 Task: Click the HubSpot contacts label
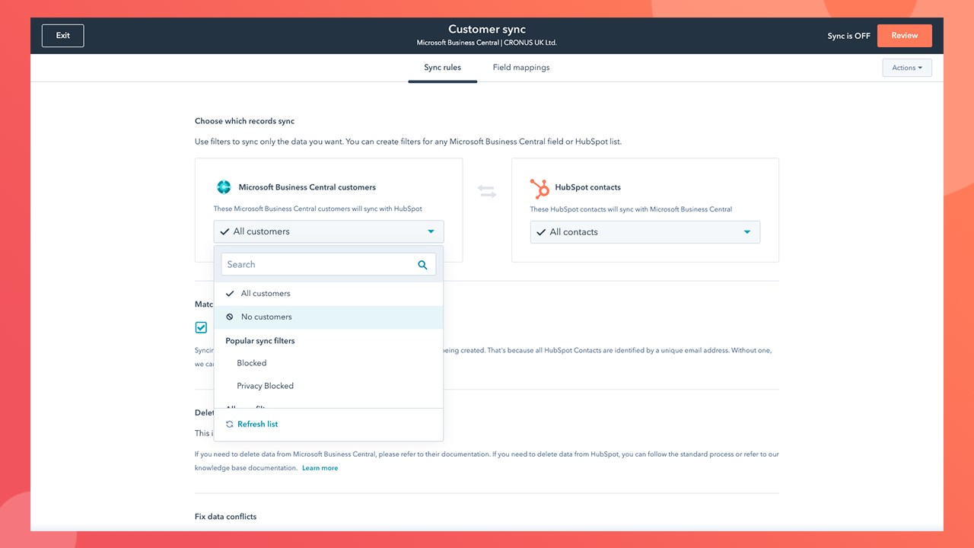click(588, 187)
